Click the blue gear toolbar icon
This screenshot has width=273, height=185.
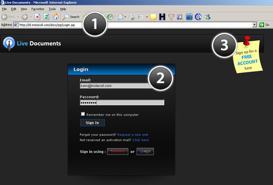click(x=198, y=17)
